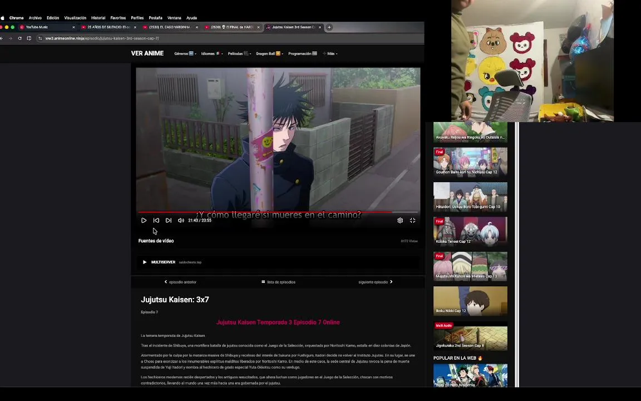Open Hikuidori thumbnail Cap 10

470,197
